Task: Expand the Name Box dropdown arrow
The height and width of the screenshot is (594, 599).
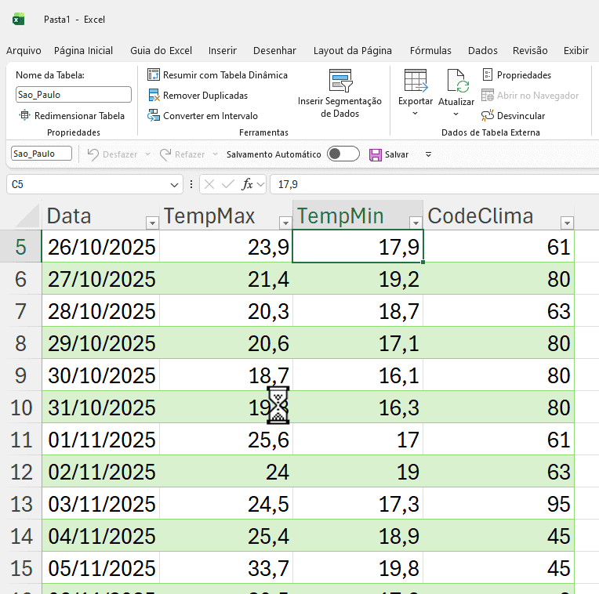Action: tap(175, 185)
